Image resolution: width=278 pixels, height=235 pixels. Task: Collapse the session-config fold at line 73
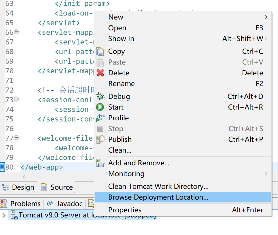(x=16, y=99)
